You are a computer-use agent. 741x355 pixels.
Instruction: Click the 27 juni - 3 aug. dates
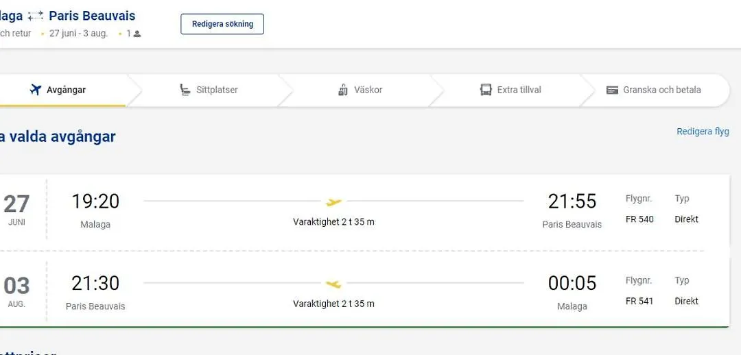point(78,34)
